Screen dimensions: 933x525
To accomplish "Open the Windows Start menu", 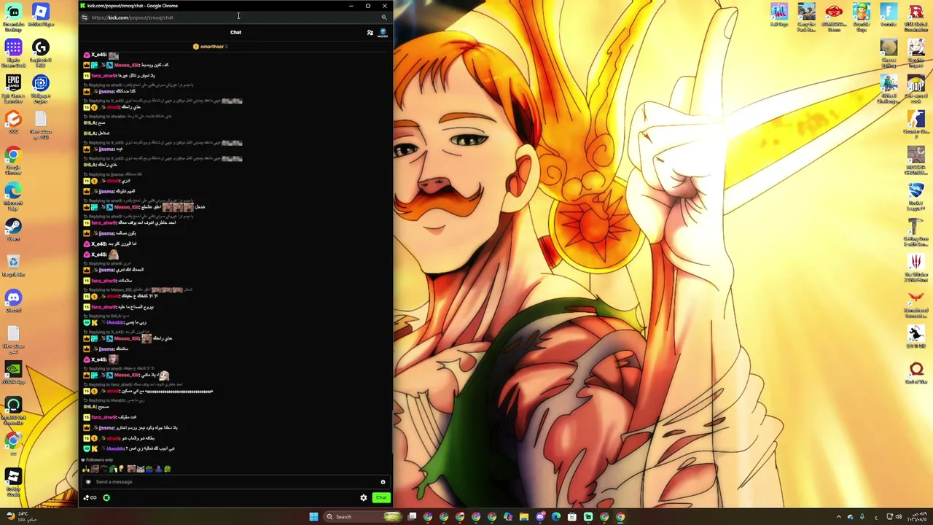I will [313, 517].
